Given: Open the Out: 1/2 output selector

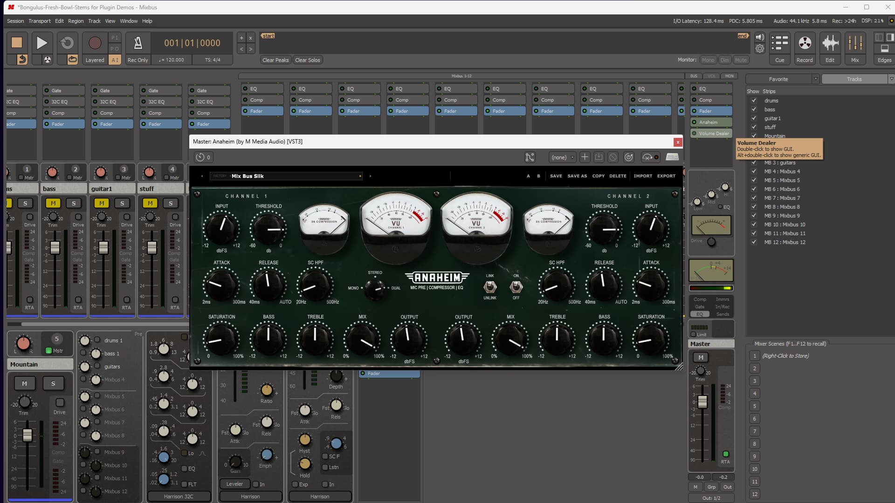Looking at the screenshot, I should [x=711, y=498].
